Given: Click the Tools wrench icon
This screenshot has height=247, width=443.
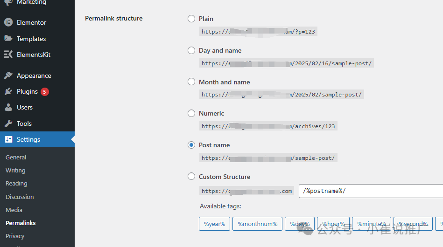Looking at the screenshot, I should [x=8, y=123].
